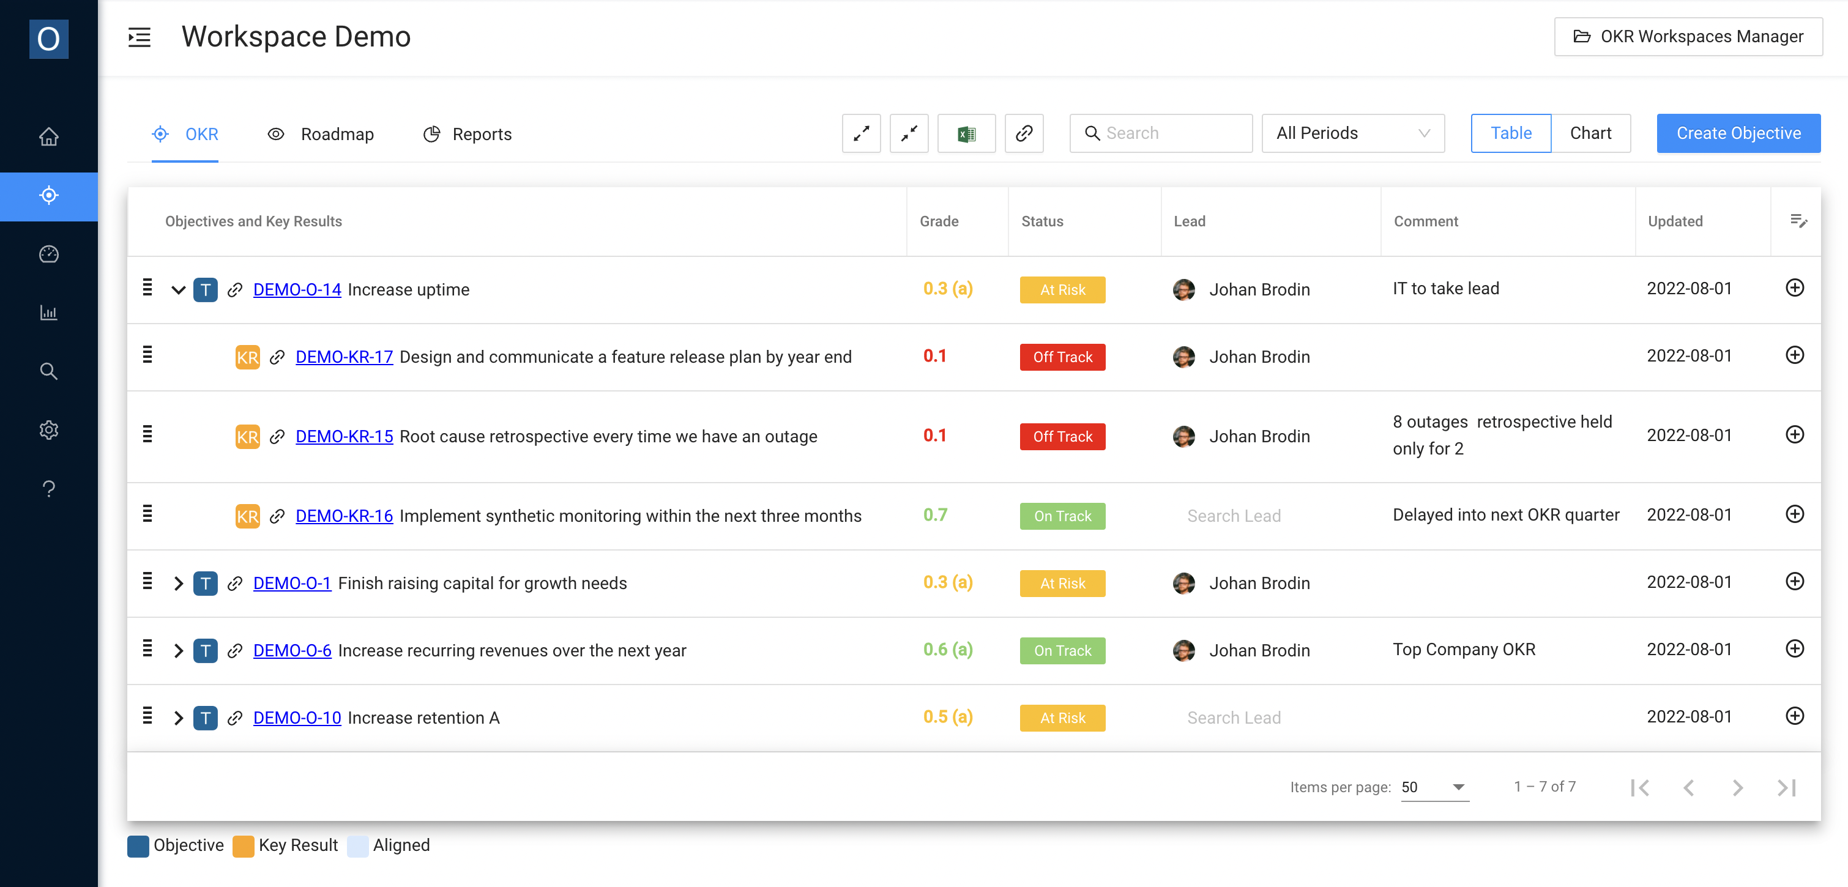The height and width of the screenshot is (887, 1848).
Task: Click plus icon on DEMO-O-6 row
Action: [x=1795, y=649]
